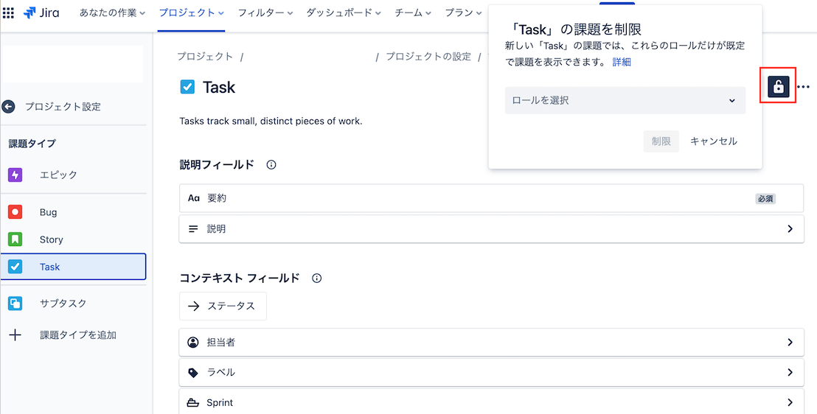This screenshot has width=817, height=414.
Task: Click the back arrow beside プロジェクト設定
Action: coord(8,107)
